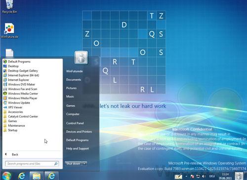Open Games from the right Start menu pane
Image resolution: width=247 pixels, height=180 pixels.
pos(71,106)
